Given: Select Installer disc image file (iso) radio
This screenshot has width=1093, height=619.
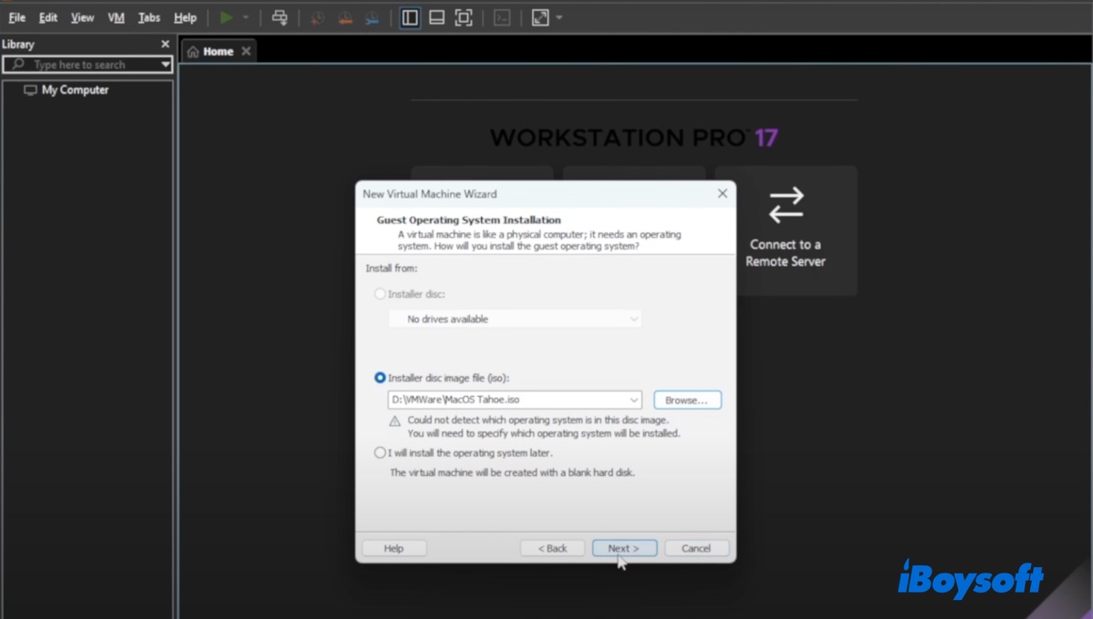Looking at the screenshot, I should tap(380, 378).
